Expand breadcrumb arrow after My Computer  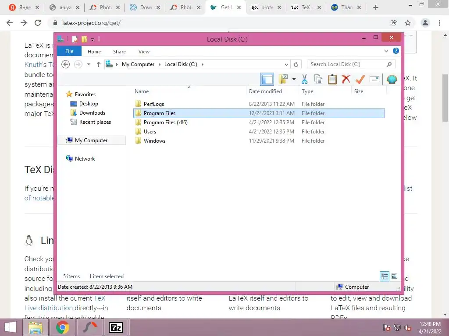[x=160, y=64]
